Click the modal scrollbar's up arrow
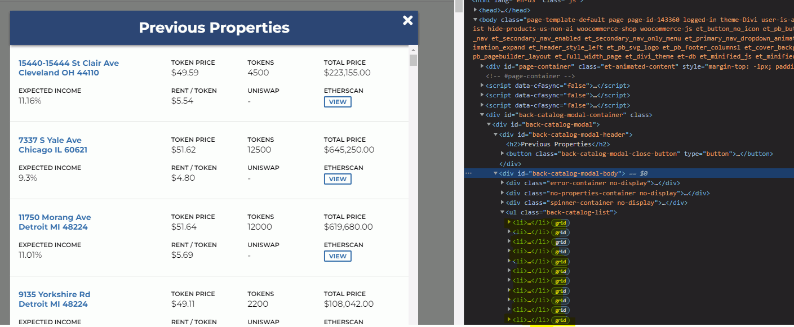 pyautogui.click(x=413, y=50)
